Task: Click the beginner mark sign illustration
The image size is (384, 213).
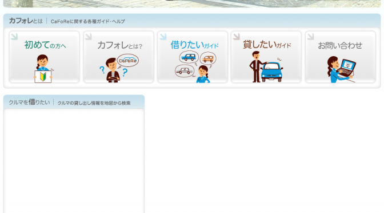Action: (x=43, y=77)
